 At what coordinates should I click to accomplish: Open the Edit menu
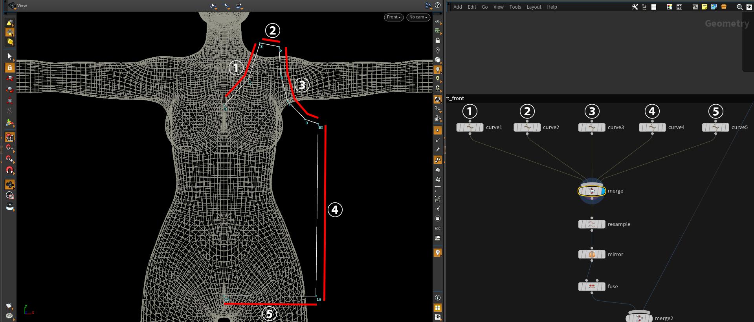click(472, 7)
